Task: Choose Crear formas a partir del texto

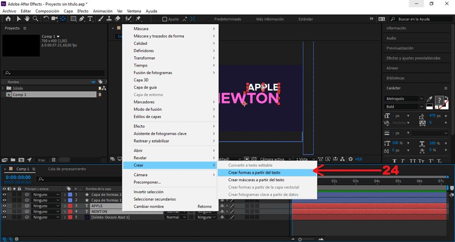Action: tap(267, 173)
